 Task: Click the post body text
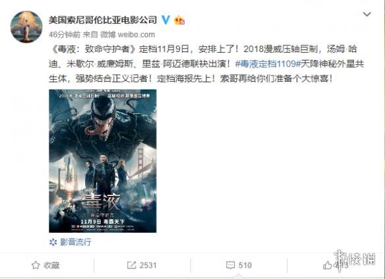point(206,64)
